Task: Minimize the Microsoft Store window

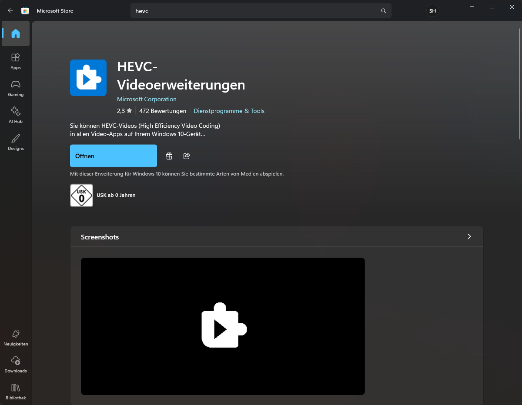Action: pyautogui.click(x=472, y=7)
